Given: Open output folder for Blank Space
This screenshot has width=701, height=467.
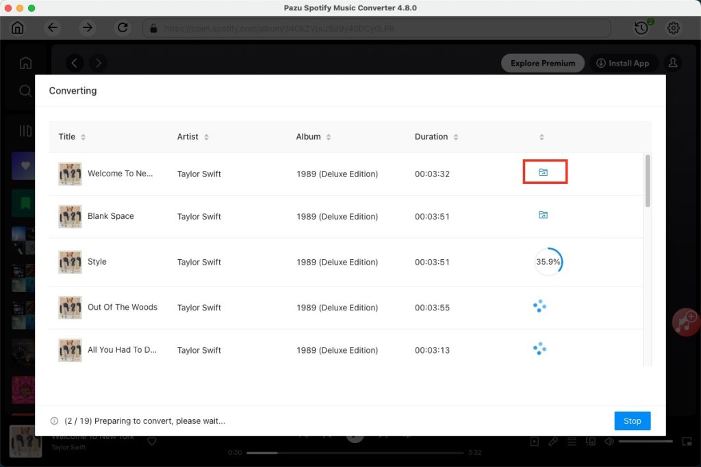Looking at the screenshot, I should [x=543, y=215].
